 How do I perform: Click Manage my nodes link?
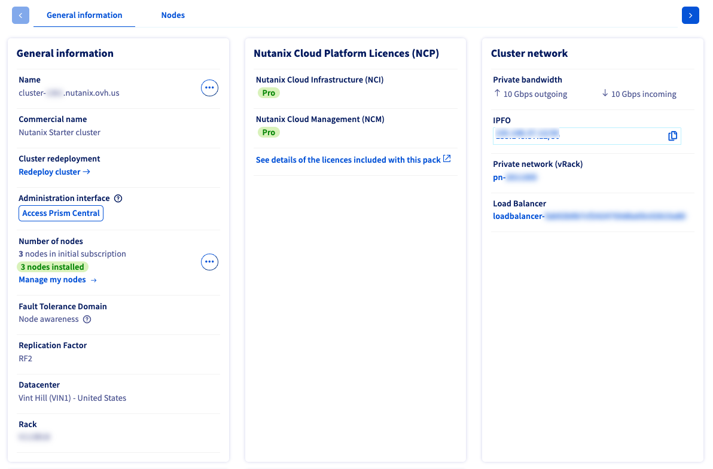58,280
